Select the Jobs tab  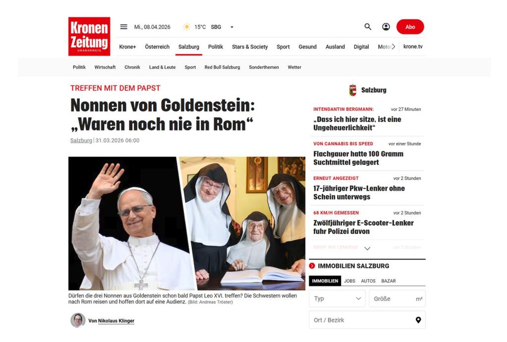pos(349,281)
